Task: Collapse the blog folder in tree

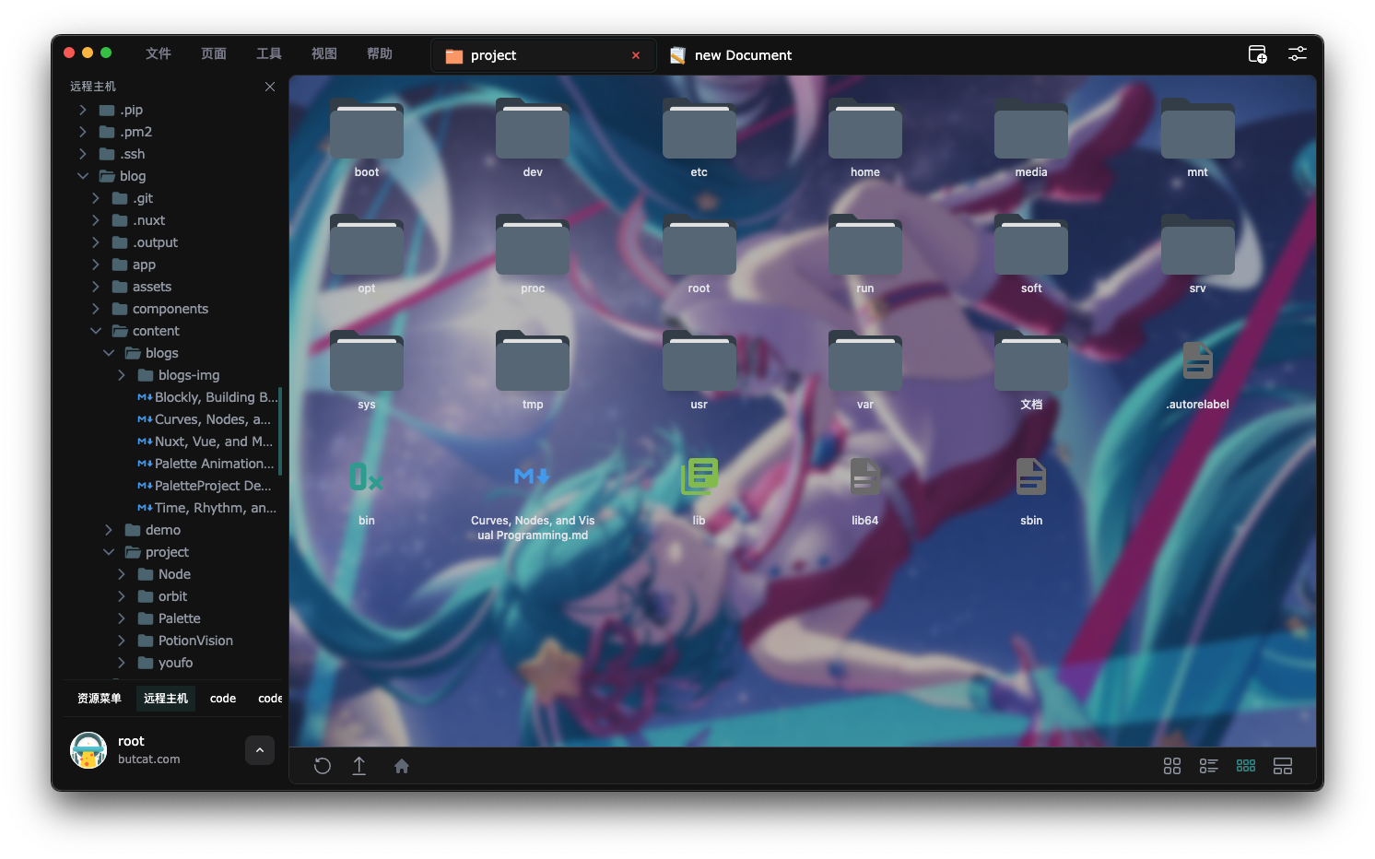Action: (83, 176)
